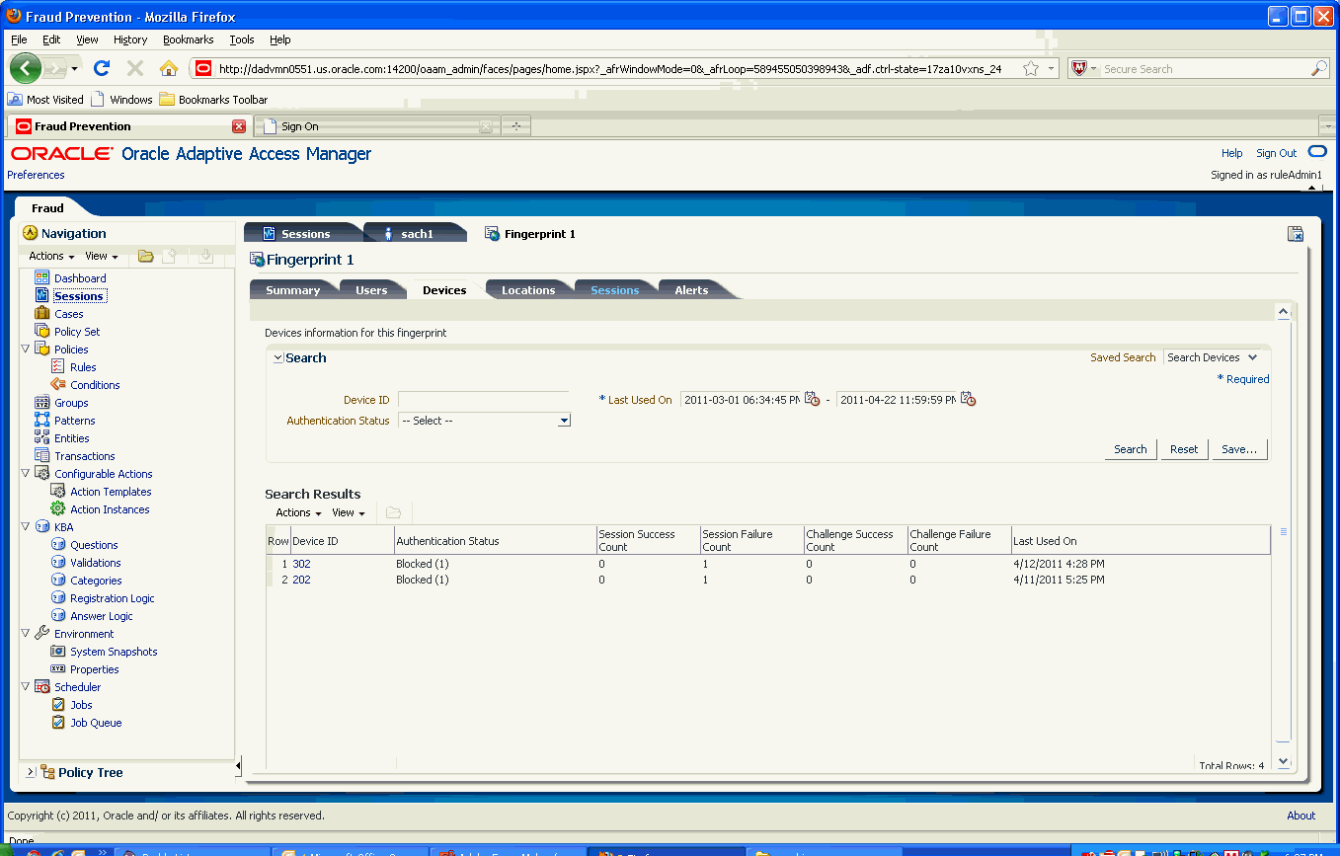This screenshot has width=1340, height=856.
Task: Switch to the Users tab of Fingerprint 1
Action: pos(372,289)
